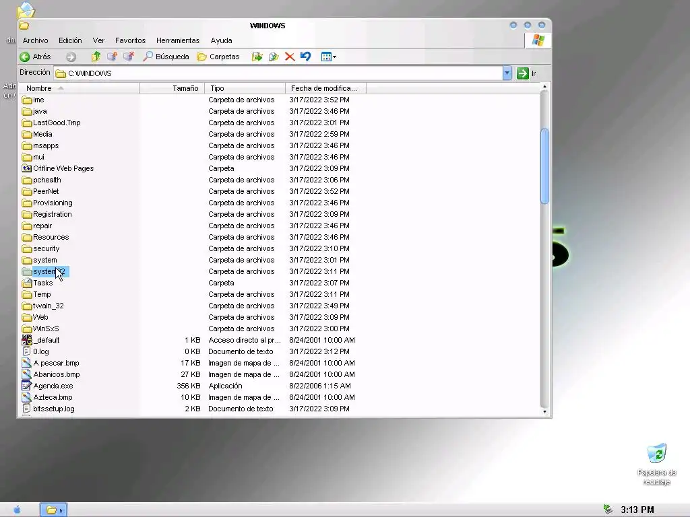The image size is (690, 517).
Task: Click the vertical scrollbar thumb
Action: (544, 166)
